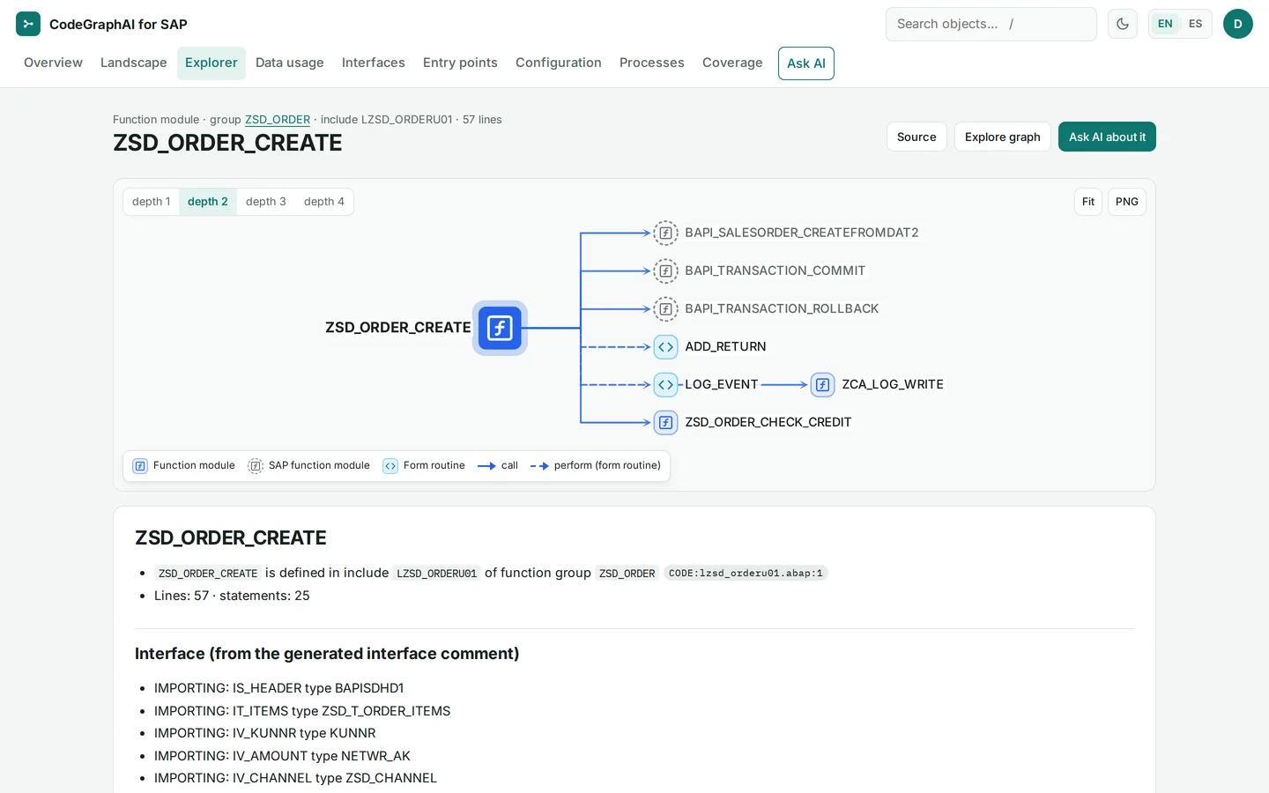Click ZCA_LOG_WRITE node label
Viewport: 1269px width, 793px height.
click(893, 385)
